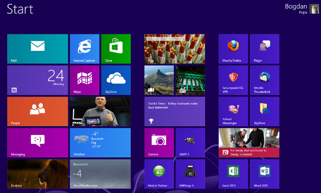Image resolution: width=321 pixels, height=193 pixels.
Task: Launch Securepoint SSL VPN tile
Action: 234,80
